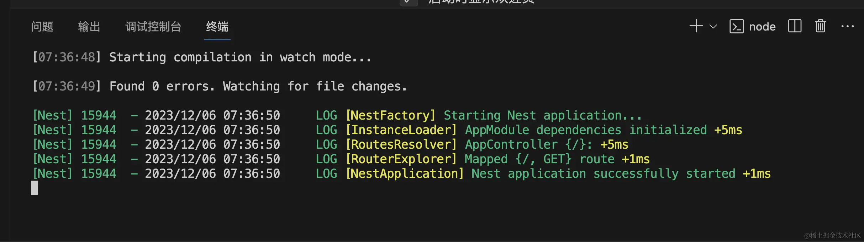Kill terminal using trash icon

click(820, 26)
